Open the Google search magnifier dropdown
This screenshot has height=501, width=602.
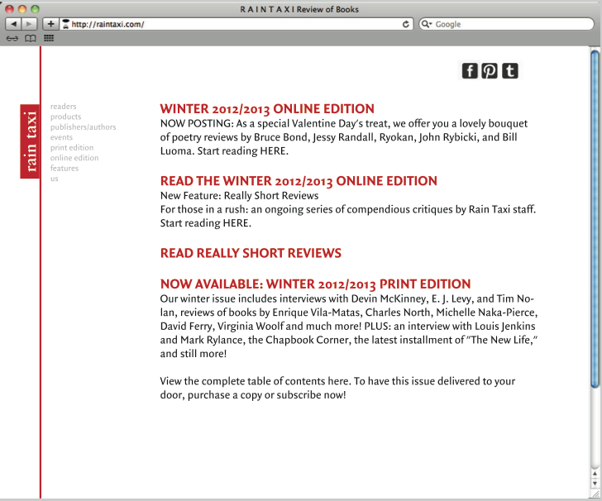[x=427, y=24]
